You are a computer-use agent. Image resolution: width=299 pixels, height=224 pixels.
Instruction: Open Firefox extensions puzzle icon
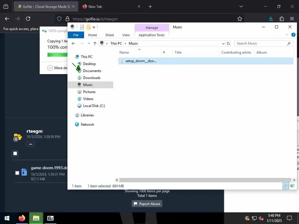coord(281,19)
